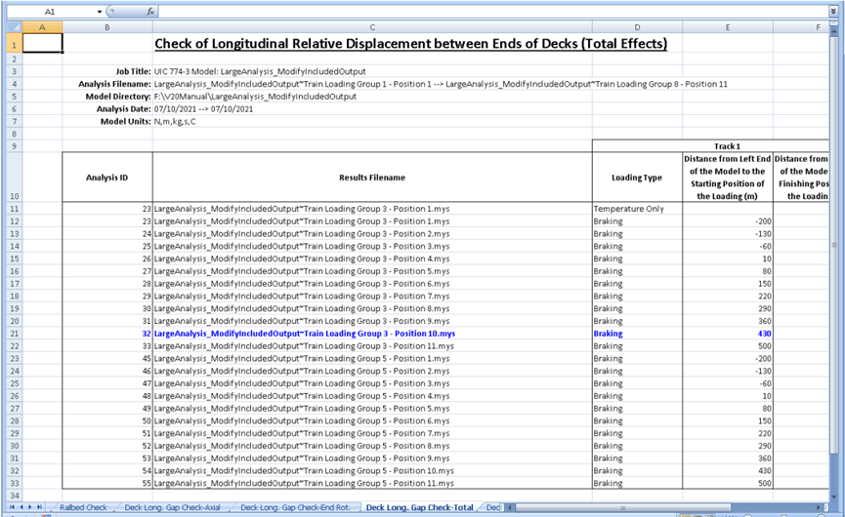Select the Deck Long. Gap Check-End Rot. tab

tap(294, 507)
